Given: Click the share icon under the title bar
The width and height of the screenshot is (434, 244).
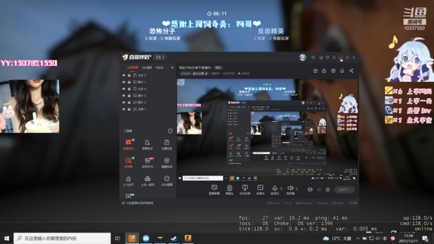Looking at the screenshot, I should [351, 71].
